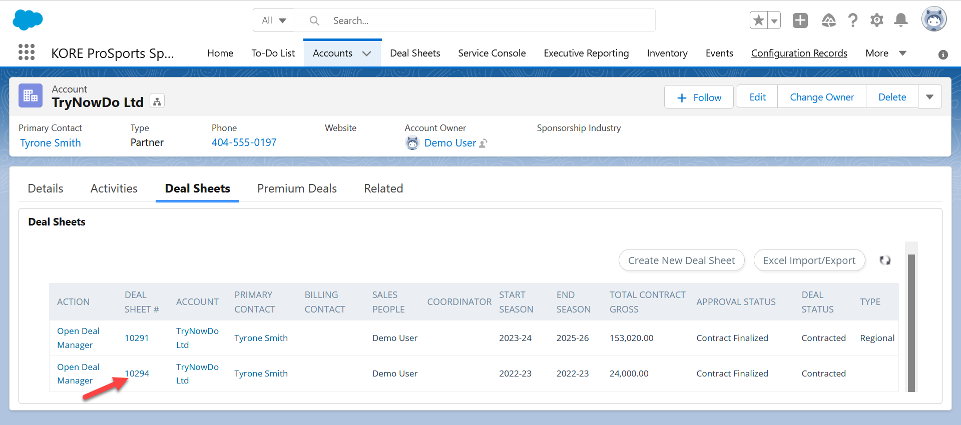The image size is (961, 425).
Task: Switch to the Related record tab
Action: 383,188
